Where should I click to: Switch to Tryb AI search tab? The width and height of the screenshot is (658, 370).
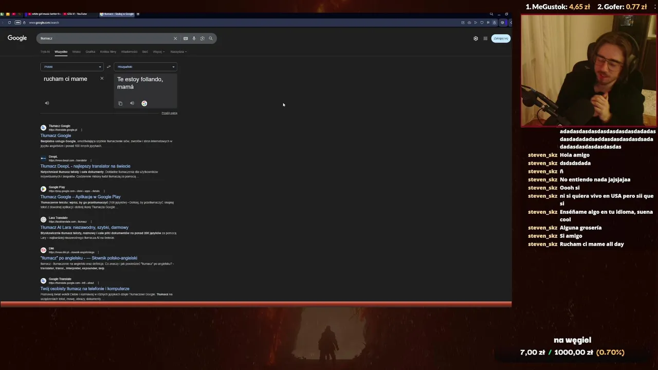tap(45, 52)
